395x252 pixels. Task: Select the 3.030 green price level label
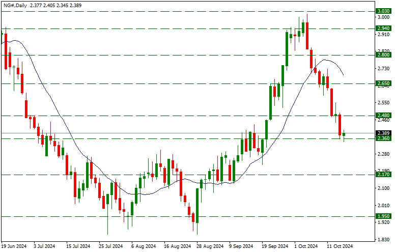pos(383,11)
